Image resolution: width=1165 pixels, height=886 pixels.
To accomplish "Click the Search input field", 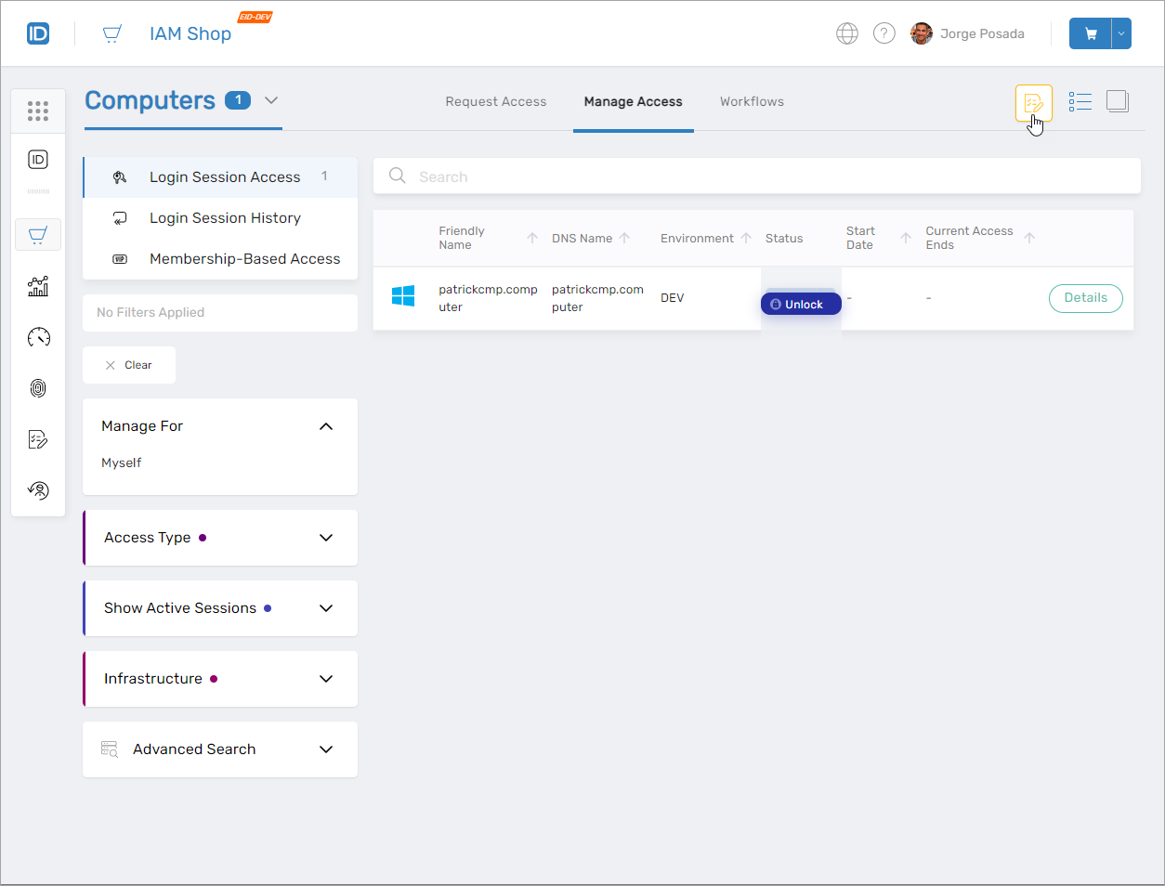I will [x=756, y=176].
